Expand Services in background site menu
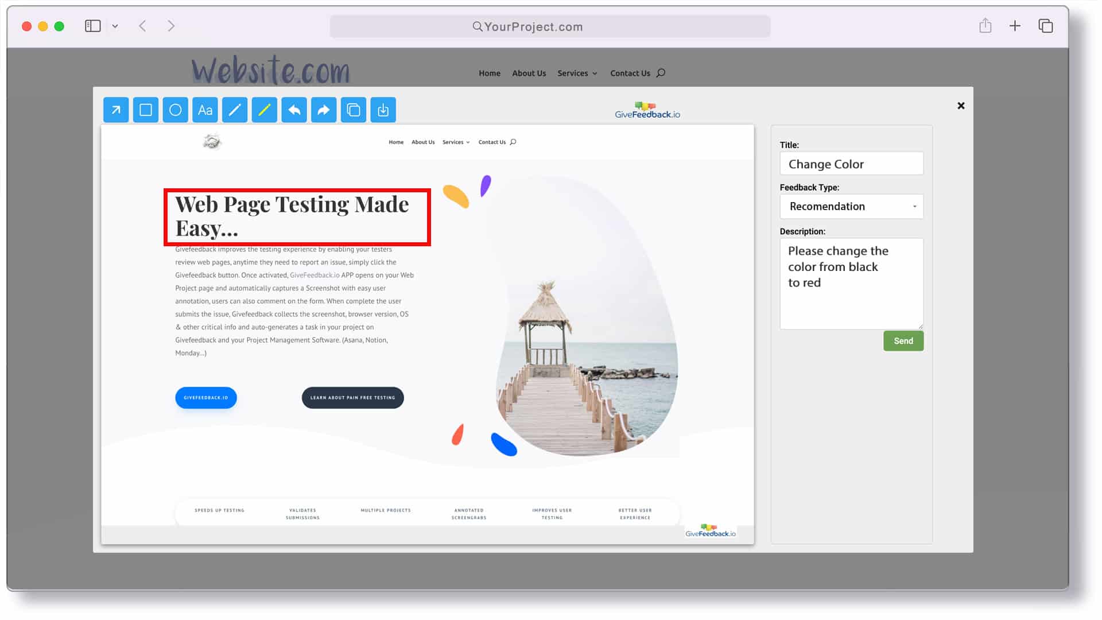The height and width of the screenshot is (620, 1102). click(x=577, y=73)
